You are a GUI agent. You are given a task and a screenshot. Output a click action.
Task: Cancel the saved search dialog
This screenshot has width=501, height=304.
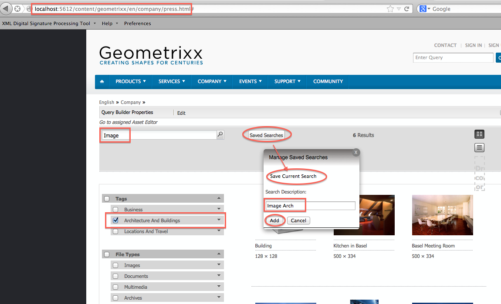click(x=298, y=220)
